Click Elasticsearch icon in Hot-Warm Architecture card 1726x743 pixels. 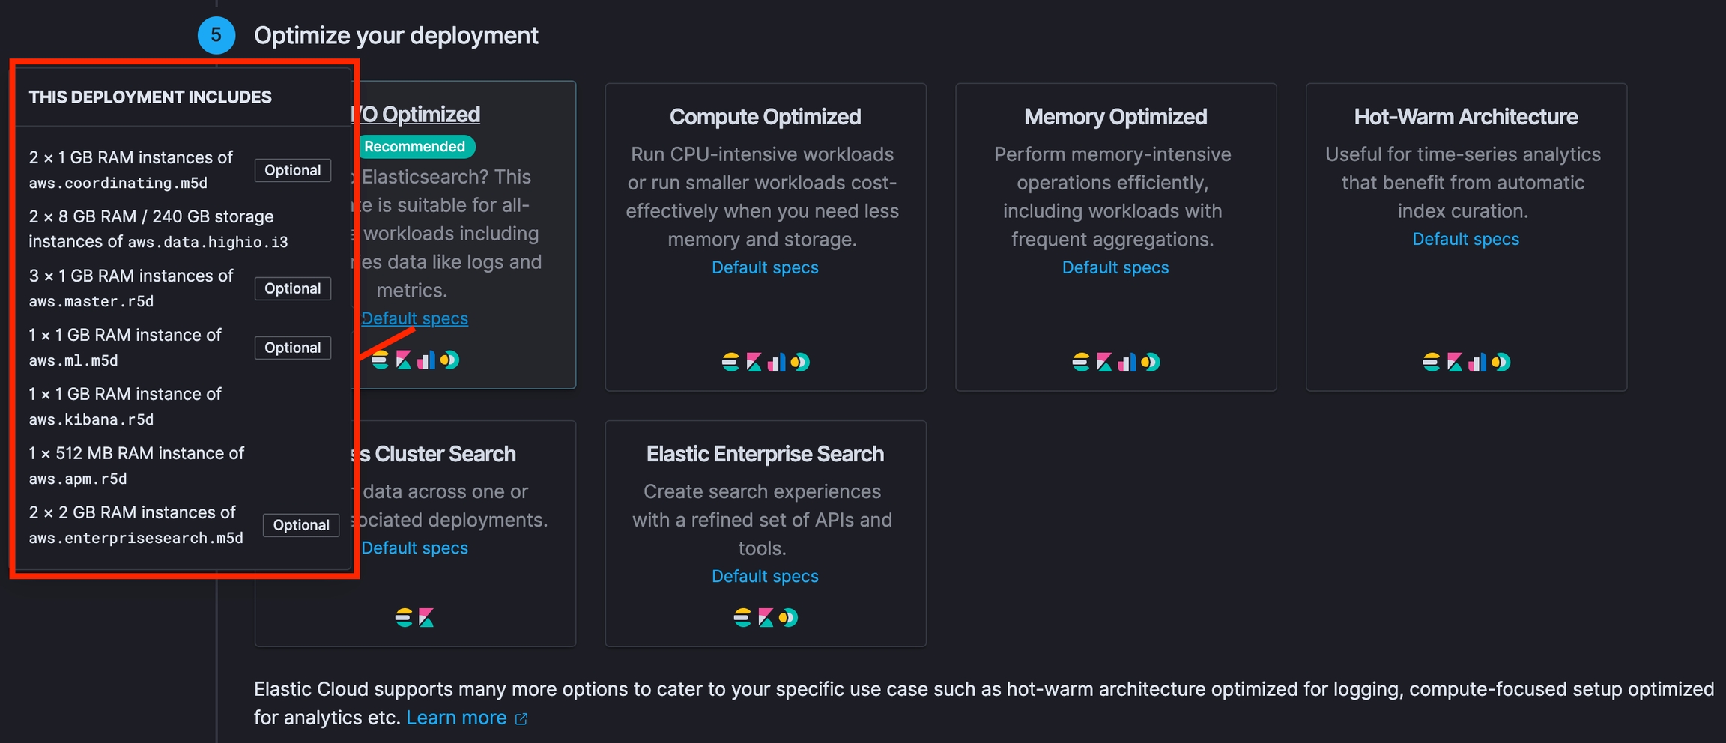point(1432,363)
